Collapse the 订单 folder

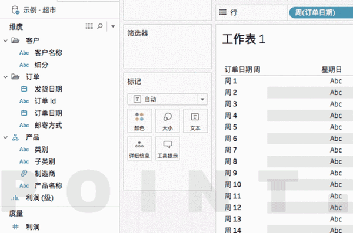(x=5, y=77)
